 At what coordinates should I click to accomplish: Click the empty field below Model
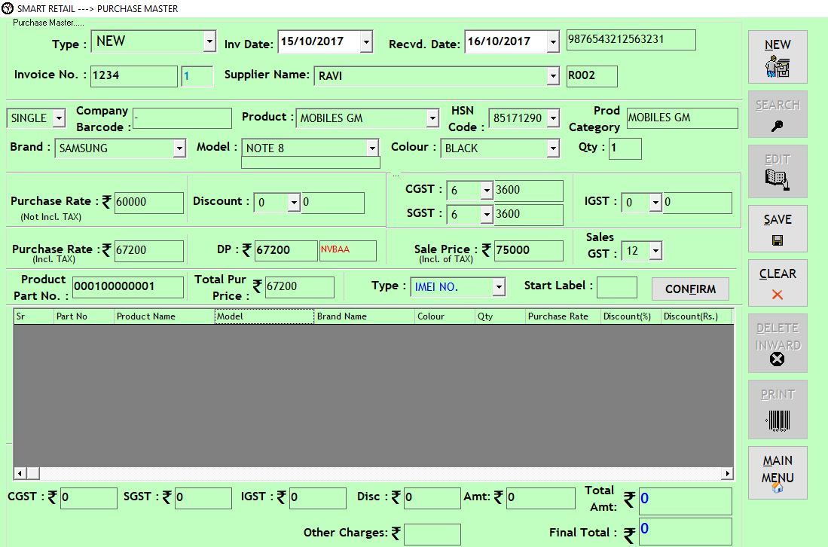[310, 163]
